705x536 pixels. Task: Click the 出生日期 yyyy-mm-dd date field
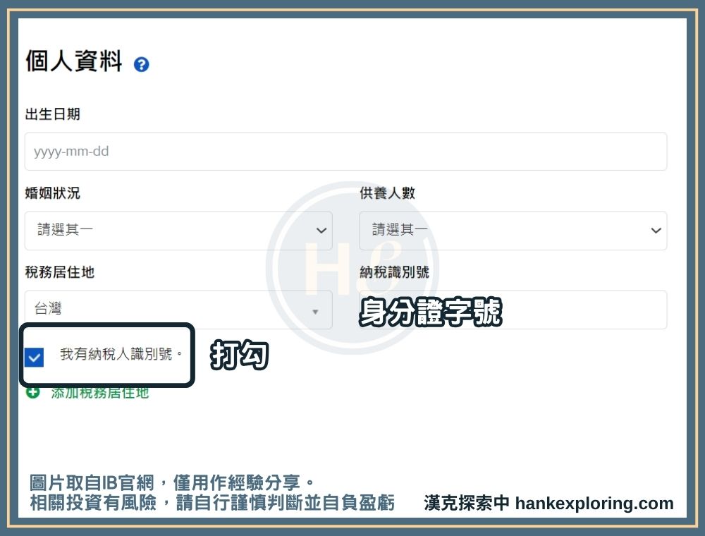pos(345,152)
